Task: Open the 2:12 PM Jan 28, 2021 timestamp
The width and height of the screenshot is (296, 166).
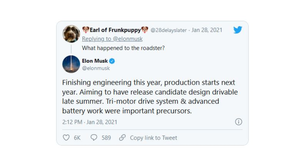Action: pos(90,122)
